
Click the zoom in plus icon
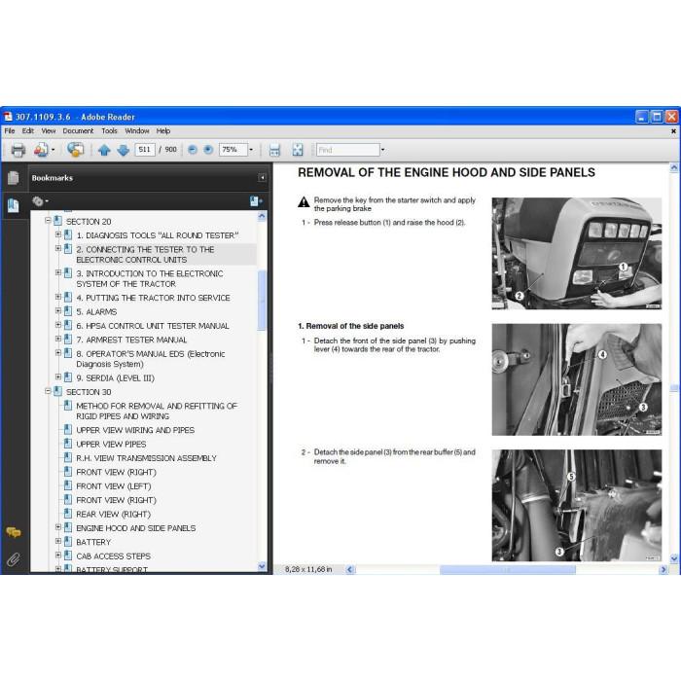208,150
